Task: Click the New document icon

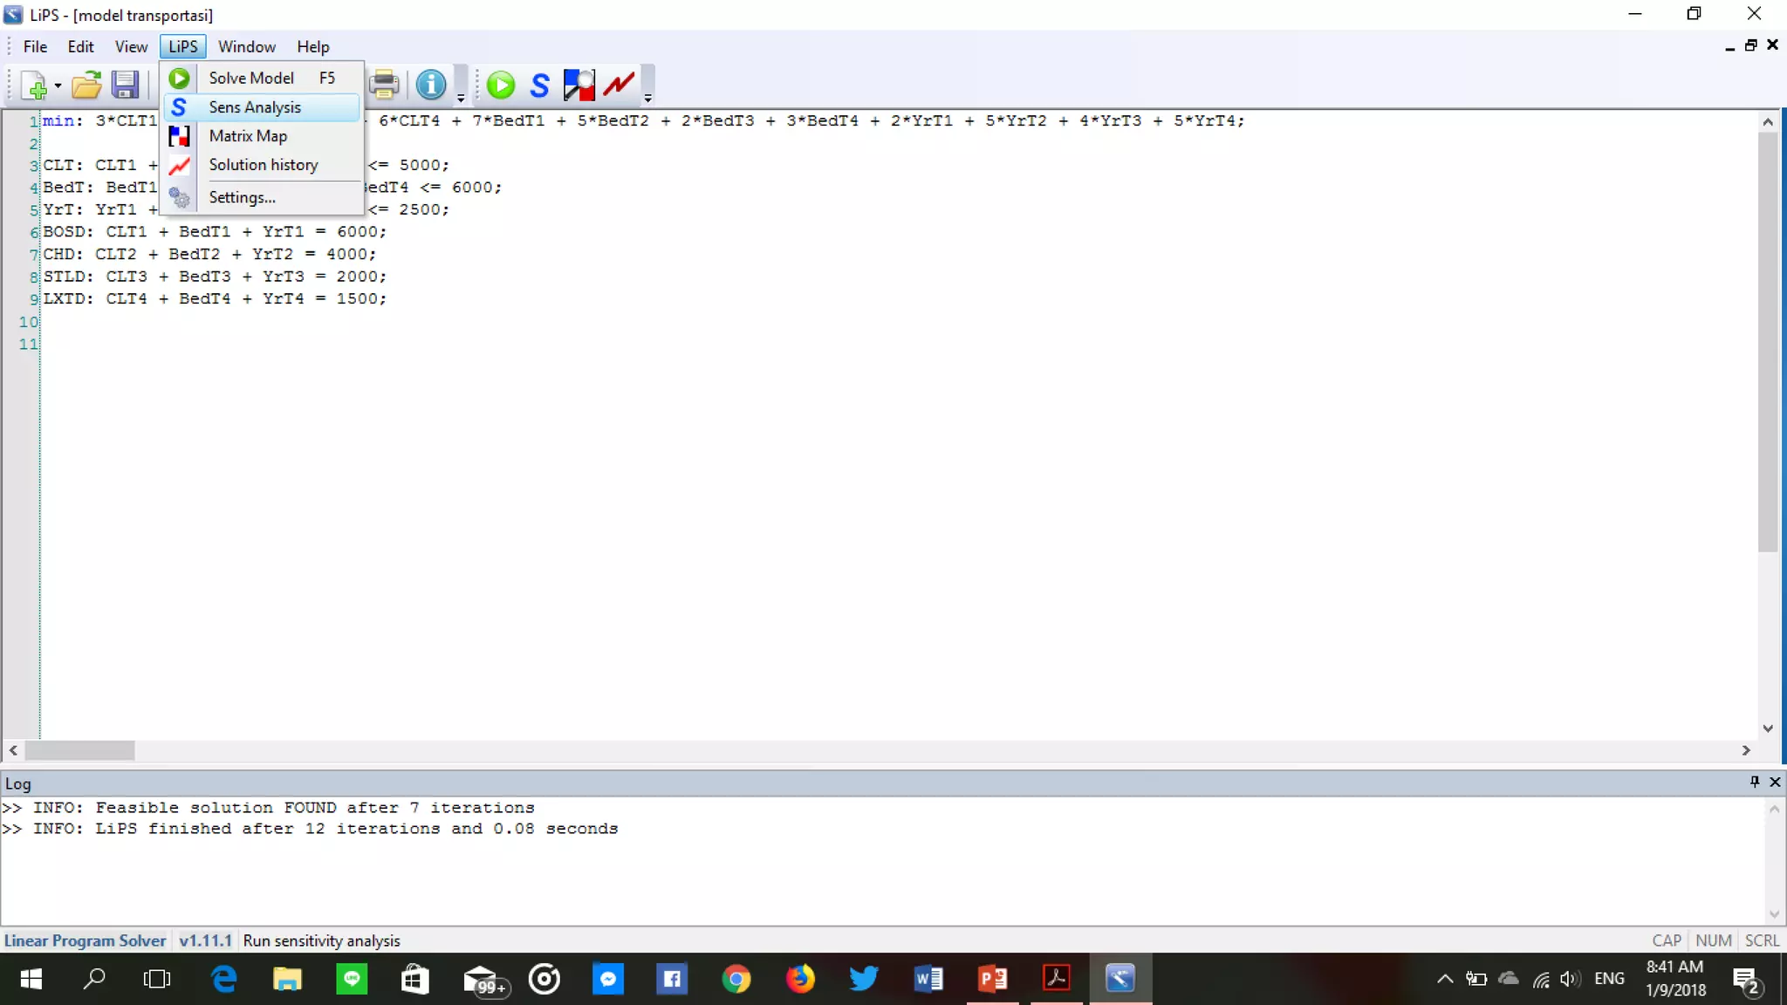Action: [34, 85]
